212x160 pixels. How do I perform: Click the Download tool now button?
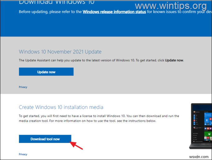(45, 139)
